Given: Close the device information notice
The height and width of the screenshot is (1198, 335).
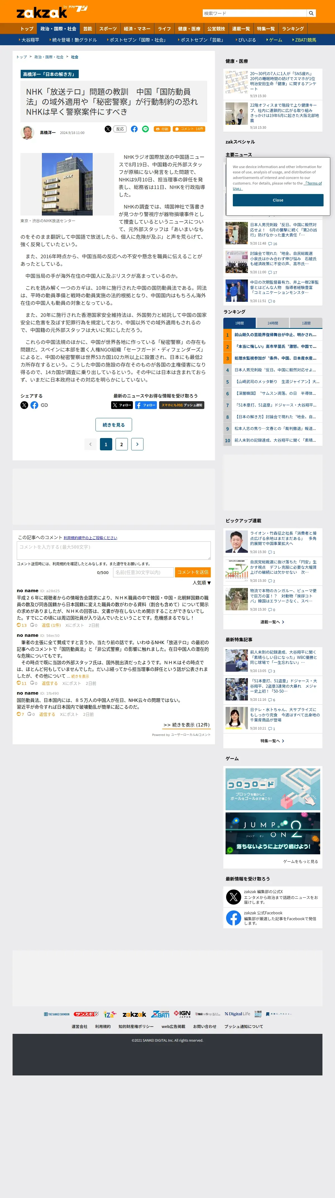Looking at the screenshot, I should point(278,200).
